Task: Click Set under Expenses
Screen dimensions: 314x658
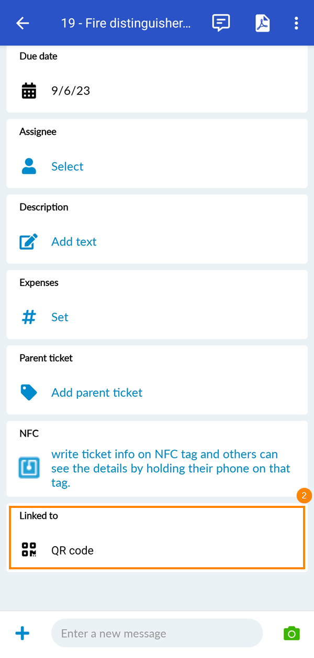Action: 60,317
